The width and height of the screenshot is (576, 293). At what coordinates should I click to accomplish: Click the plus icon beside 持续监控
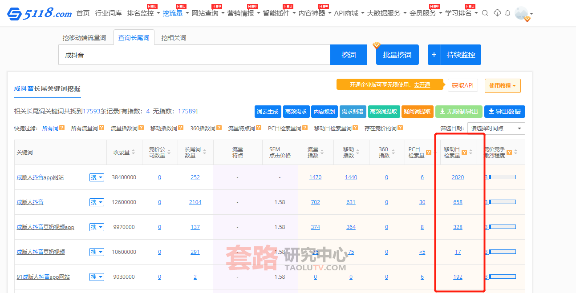434,55
